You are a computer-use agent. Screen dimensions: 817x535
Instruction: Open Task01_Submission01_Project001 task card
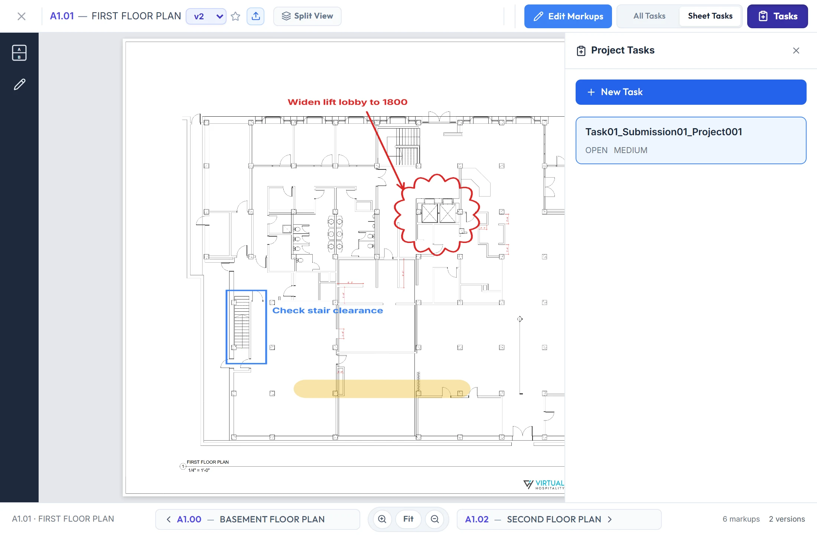pyautogui.click(x=691, y=140)
